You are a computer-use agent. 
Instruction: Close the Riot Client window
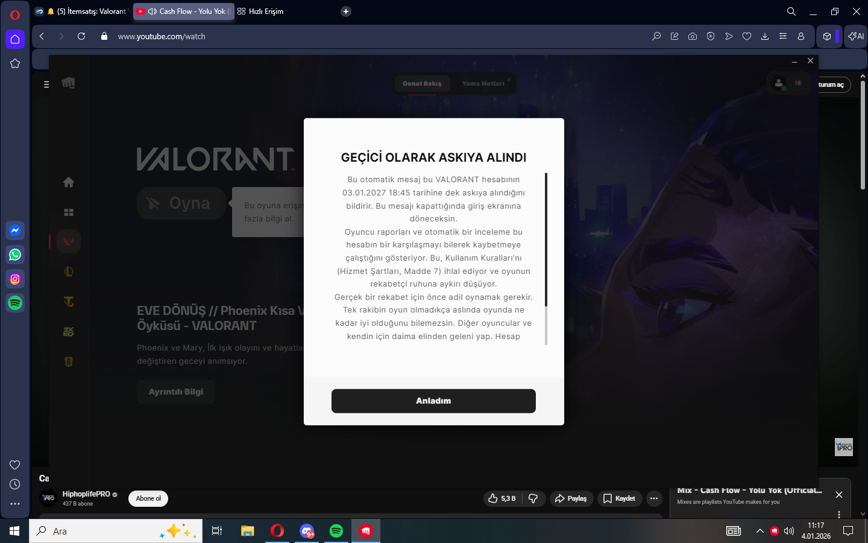coord(810,61)
